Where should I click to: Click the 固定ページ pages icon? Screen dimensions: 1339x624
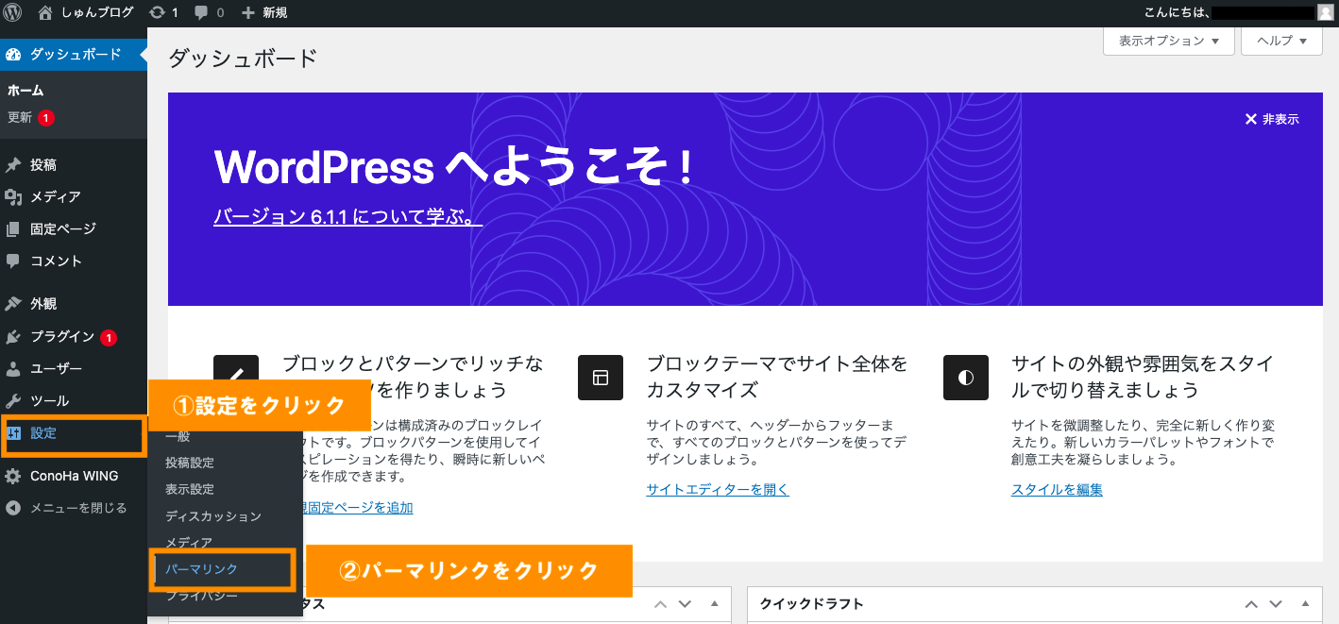13,229
